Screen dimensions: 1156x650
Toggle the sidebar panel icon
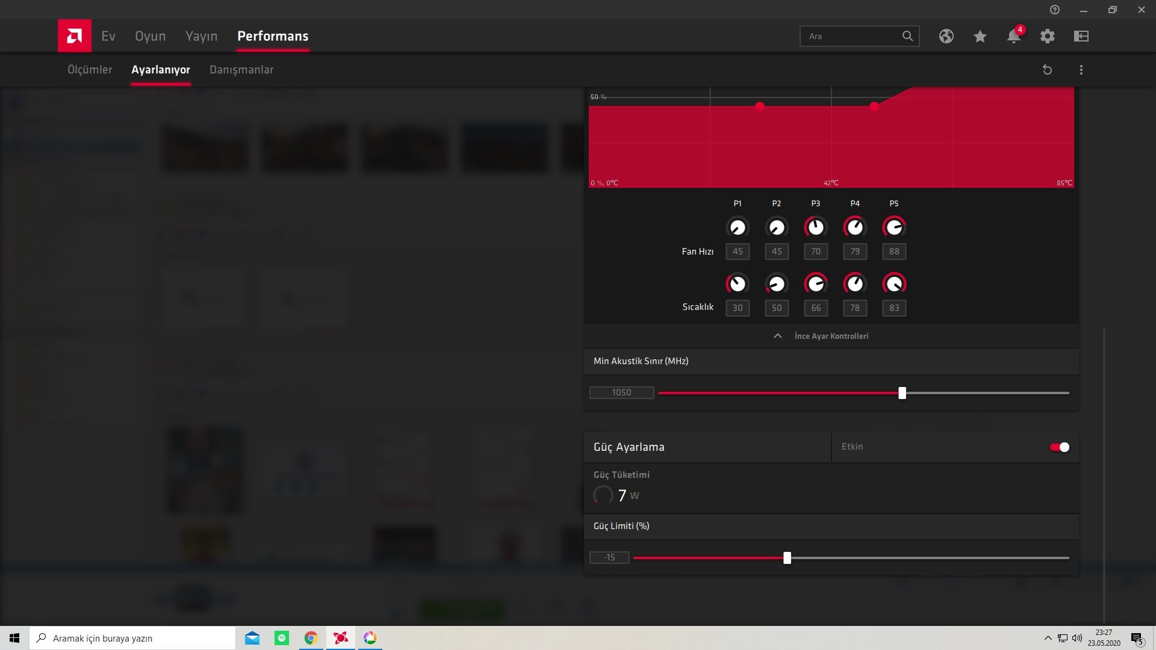pyautogui.click(x=1081, y=36)
